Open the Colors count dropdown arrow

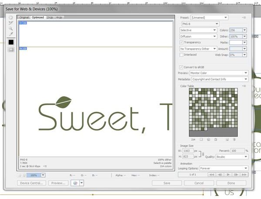(244, 30)
